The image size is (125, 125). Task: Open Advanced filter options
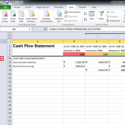pyautogui.click(x=113, y=21)
